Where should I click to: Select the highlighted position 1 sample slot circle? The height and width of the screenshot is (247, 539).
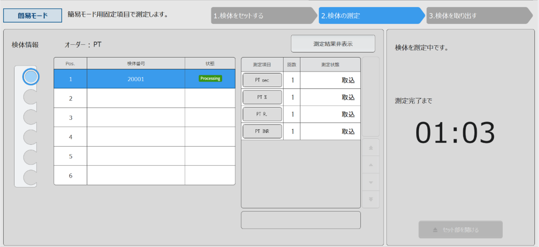(31, 77)
